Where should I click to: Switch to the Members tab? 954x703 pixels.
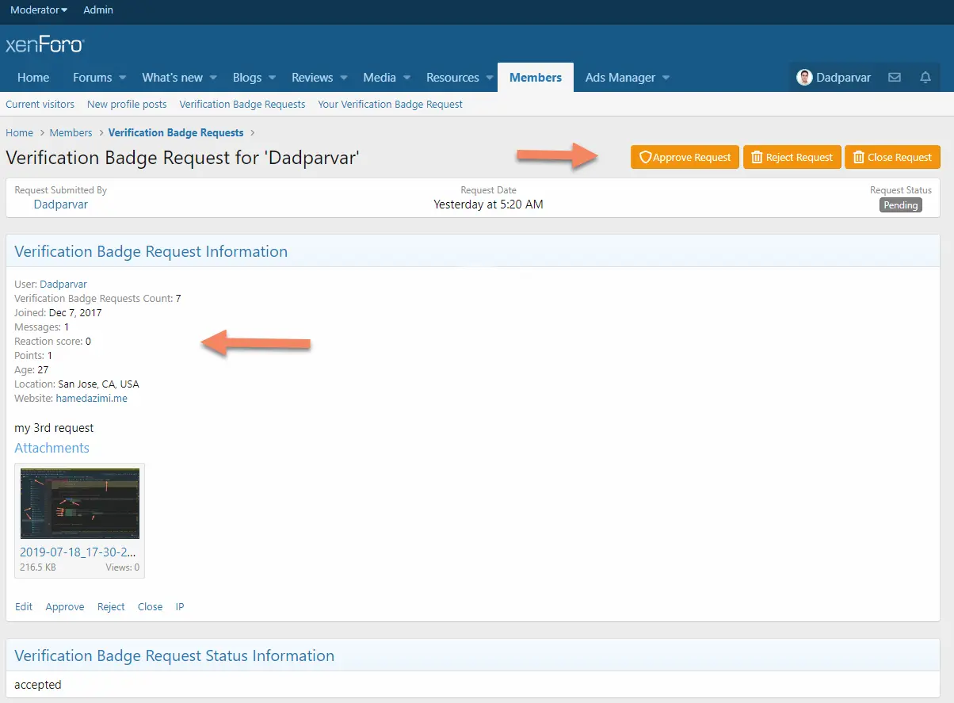tap(535, 78)
